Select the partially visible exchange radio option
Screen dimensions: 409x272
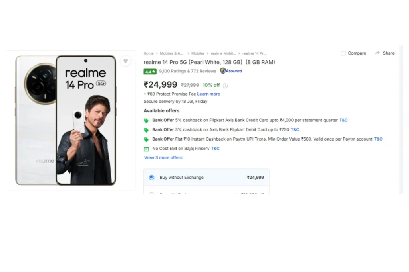[x=151, y=193]
